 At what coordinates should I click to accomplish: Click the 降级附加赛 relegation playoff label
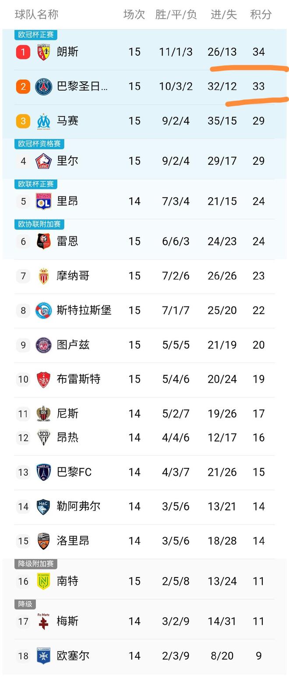35,564
